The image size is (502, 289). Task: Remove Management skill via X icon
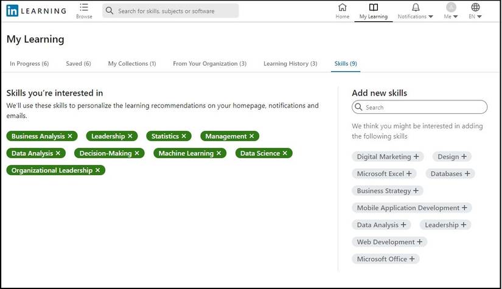pos(252,136)
